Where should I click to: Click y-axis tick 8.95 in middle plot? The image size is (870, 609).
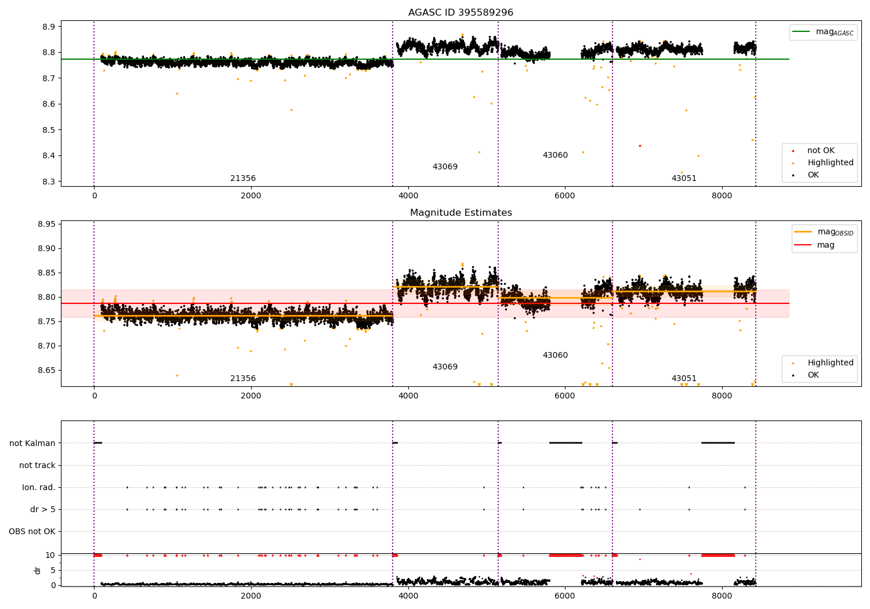pos(46,224)
